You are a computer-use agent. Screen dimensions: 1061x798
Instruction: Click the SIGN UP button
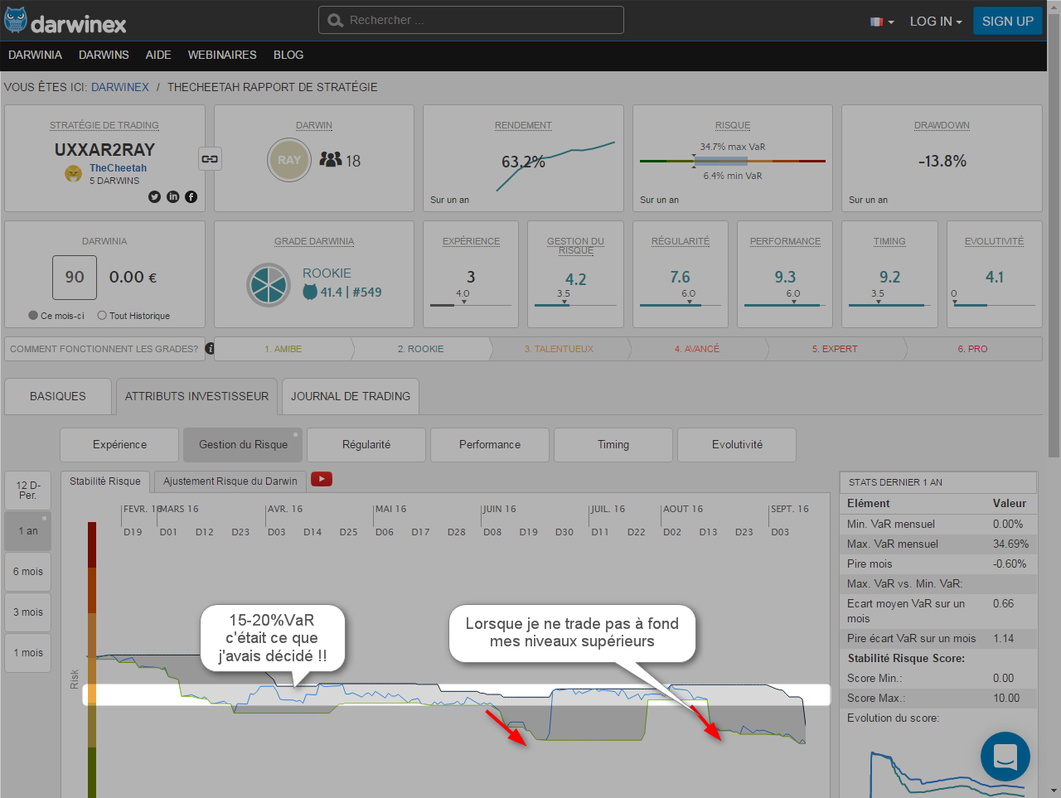tap(1007, 22)
